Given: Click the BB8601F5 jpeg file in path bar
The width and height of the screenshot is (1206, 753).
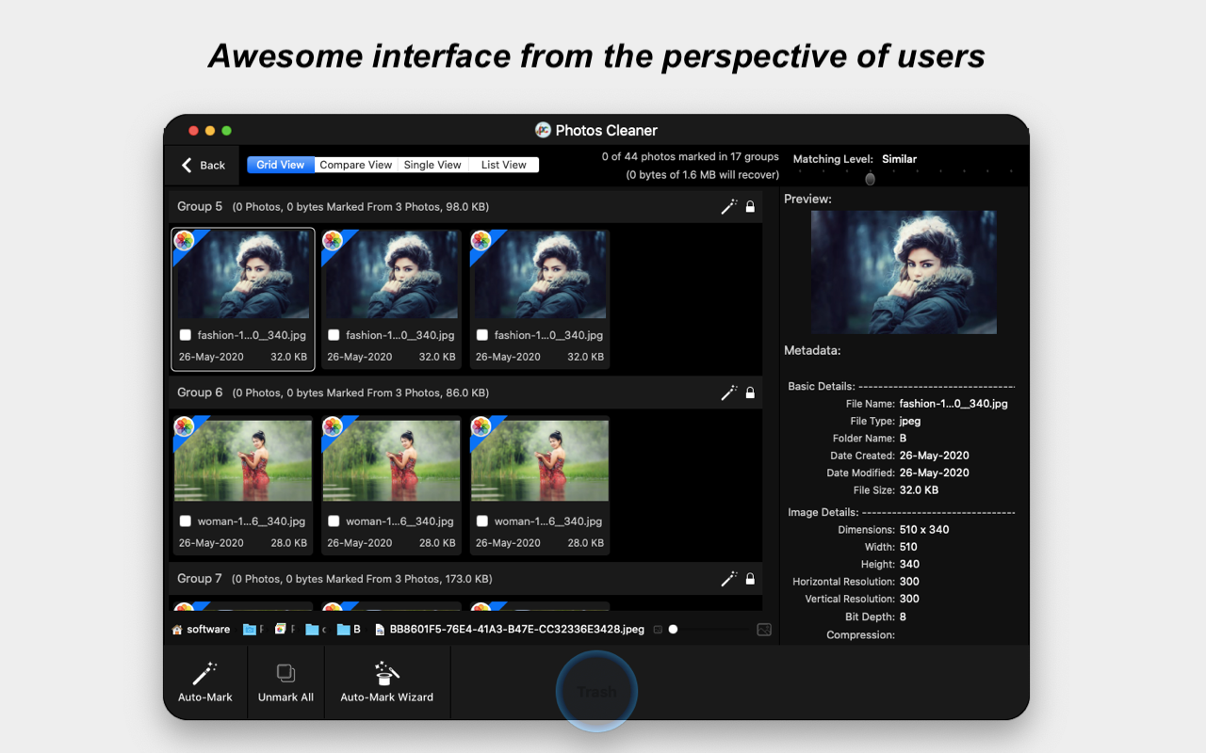Looking at the screenshot, I should [x=510, y=630].
